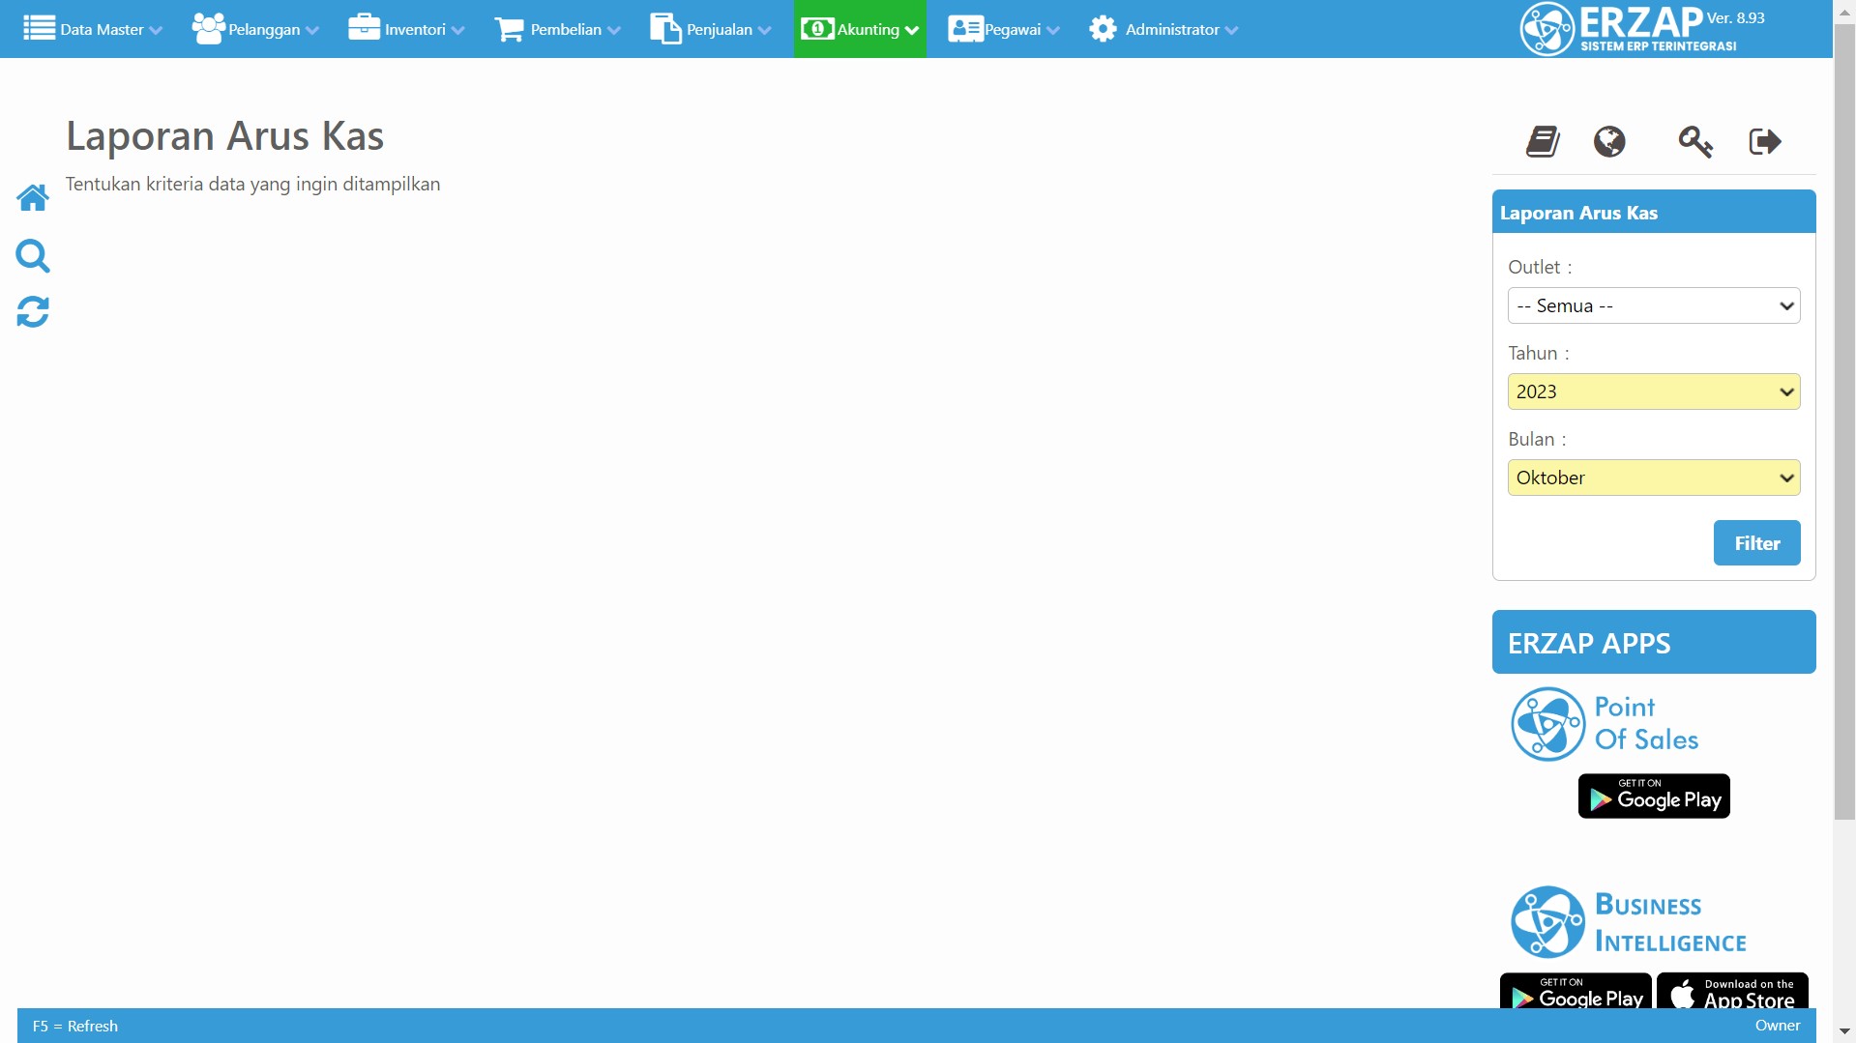Screen dimensions: 1856x1043
Task: Click the Laporan Arus Kas panel header
Action: [x=1654, y=212]
